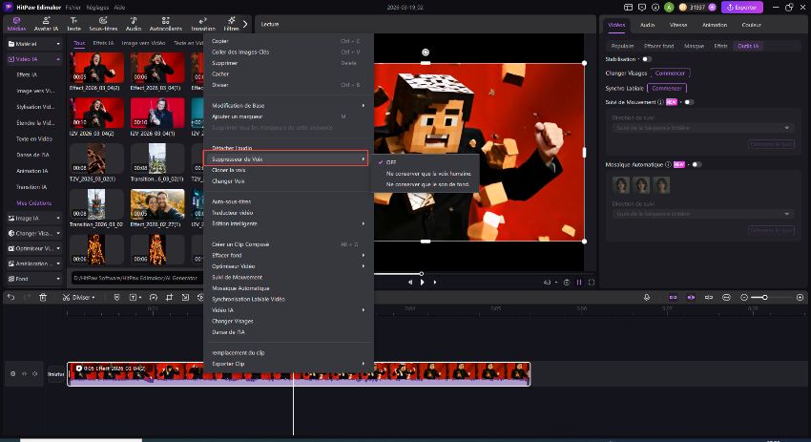Select the Sous-titres toolbar icon
The image size is (811, 442).
pos(103,24)
